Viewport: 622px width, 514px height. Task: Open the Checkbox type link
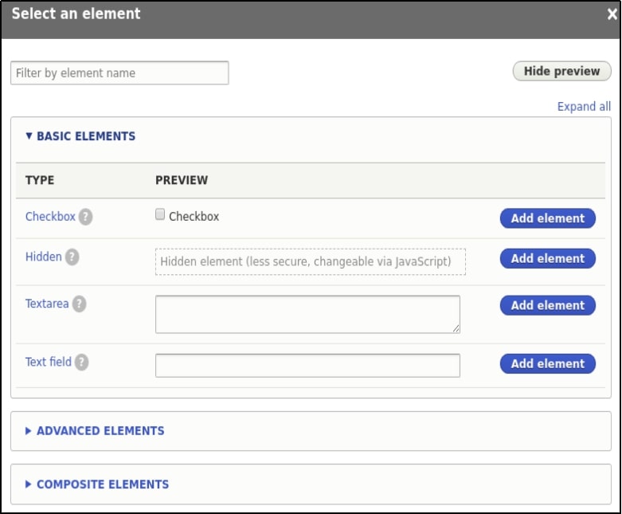pyautogui.click(x=50, y=217)
